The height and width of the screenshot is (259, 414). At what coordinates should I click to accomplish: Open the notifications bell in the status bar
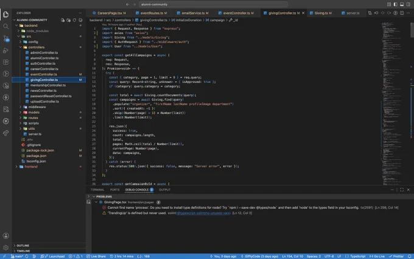[x=410, y=257]
